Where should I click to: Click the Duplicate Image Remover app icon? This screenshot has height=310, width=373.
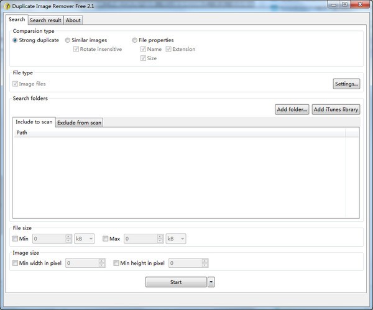point(7,6)
